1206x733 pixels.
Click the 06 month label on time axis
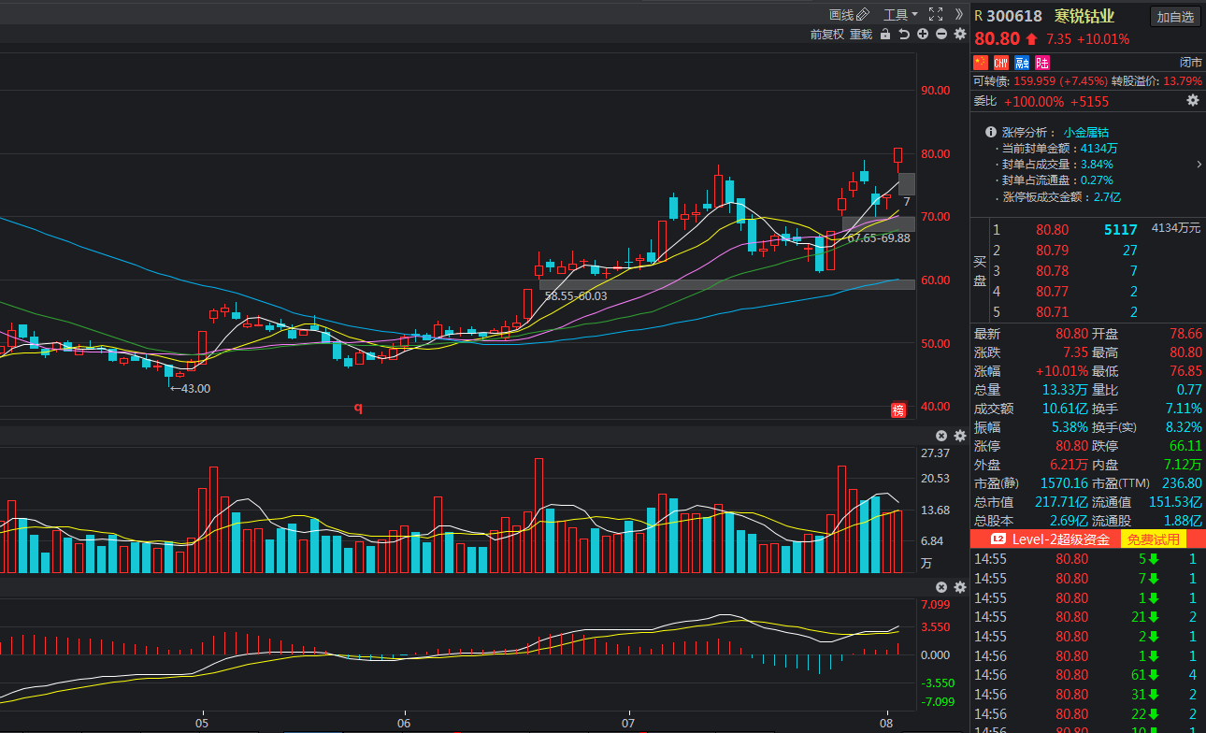(x=404, y=724)
